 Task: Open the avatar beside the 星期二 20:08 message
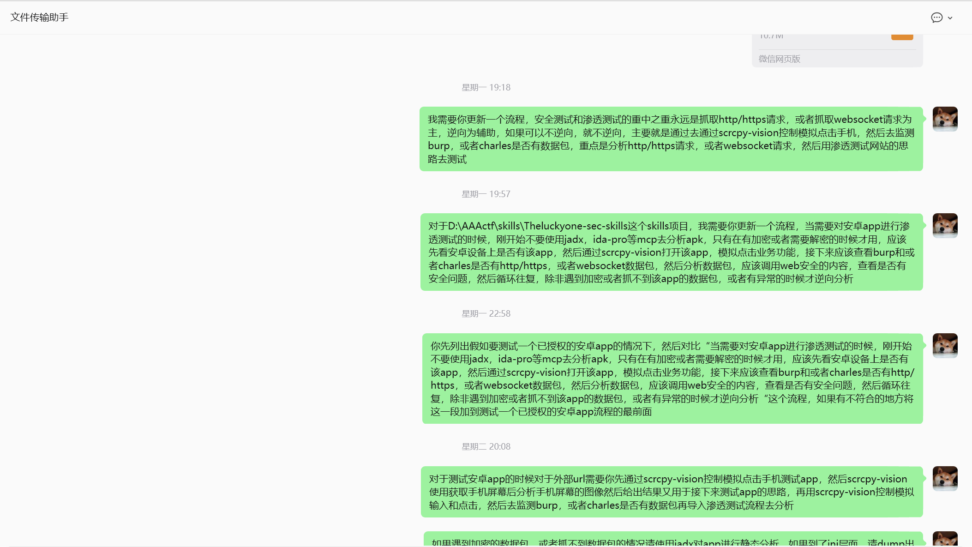[x=945, y=479]
